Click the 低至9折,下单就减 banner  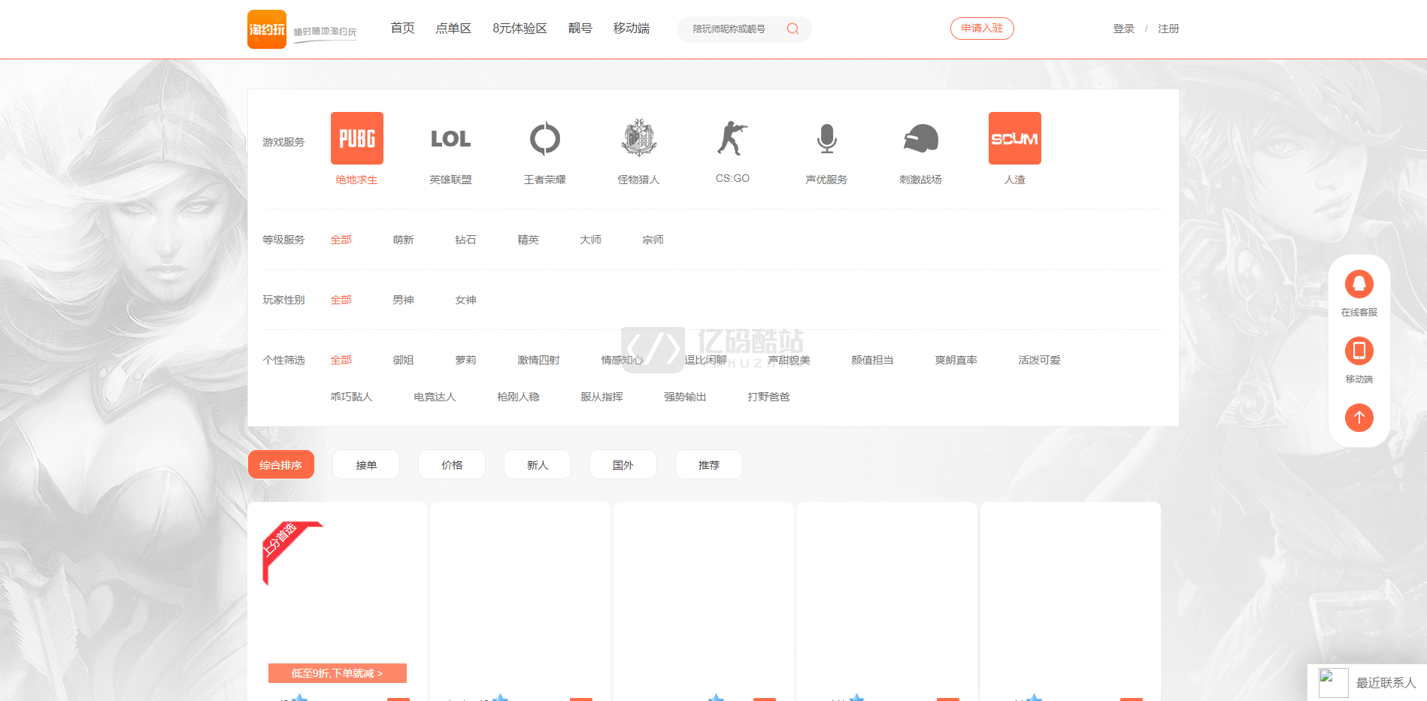(338, 673)
